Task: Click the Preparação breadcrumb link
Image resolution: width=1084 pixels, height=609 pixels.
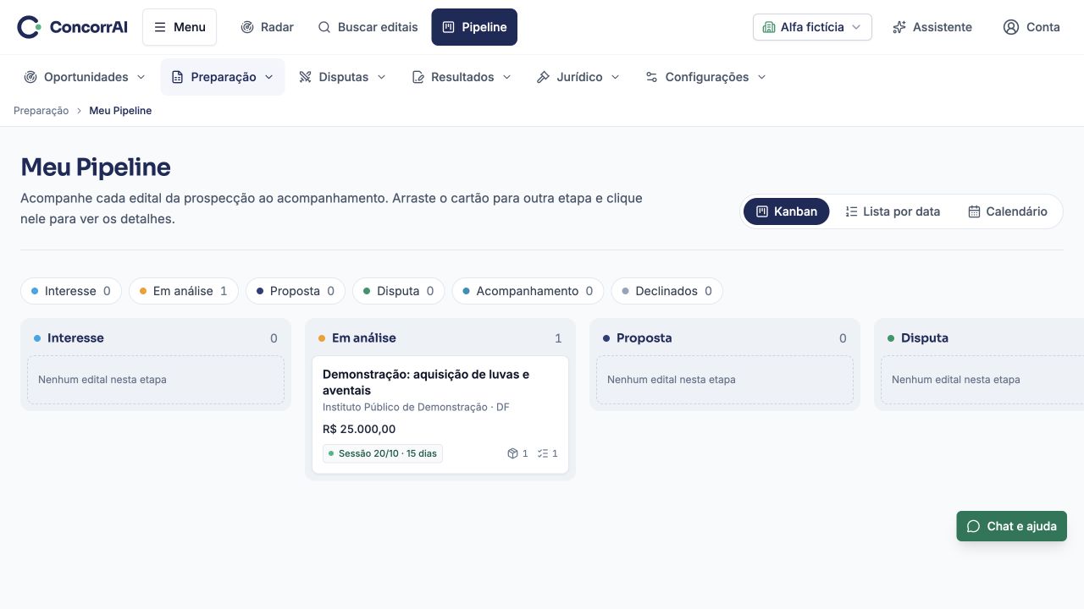Action: [x=41, y=111]
